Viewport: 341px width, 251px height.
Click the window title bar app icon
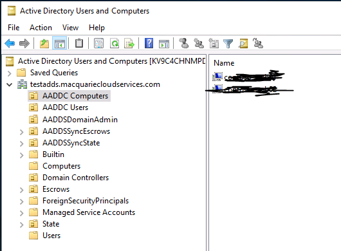[x=12, y=11]
